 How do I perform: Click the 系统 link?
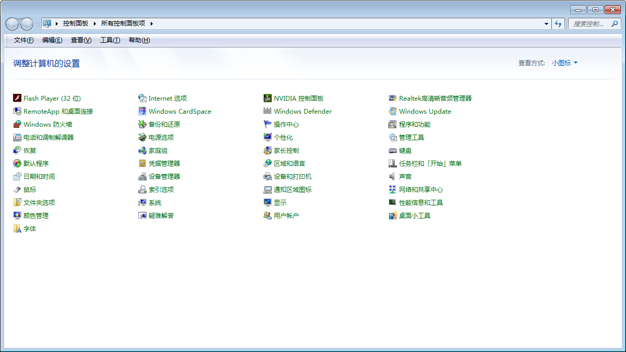[155, 202]
